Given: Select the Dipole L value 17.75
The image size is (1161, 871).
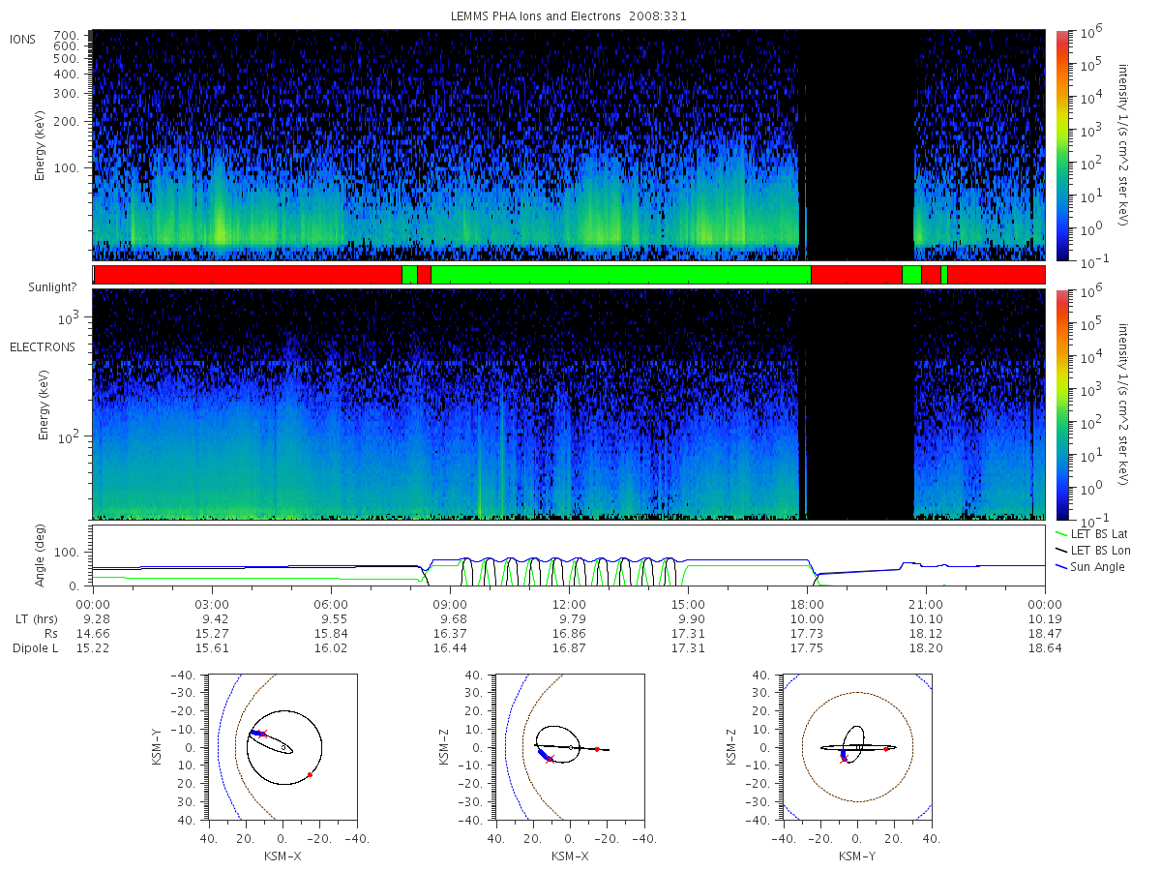Looking at the screenshot, I should click(x=807, y=648).
